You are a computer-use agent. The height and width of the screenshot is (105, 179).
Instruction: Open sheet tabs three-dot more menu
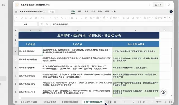(x=120, y=102)
